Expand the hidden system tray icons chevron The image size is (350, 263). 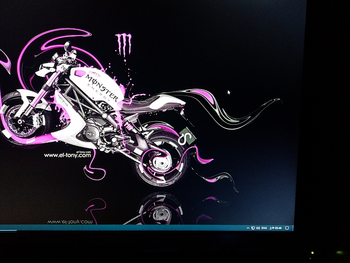[x=248, y=228]
